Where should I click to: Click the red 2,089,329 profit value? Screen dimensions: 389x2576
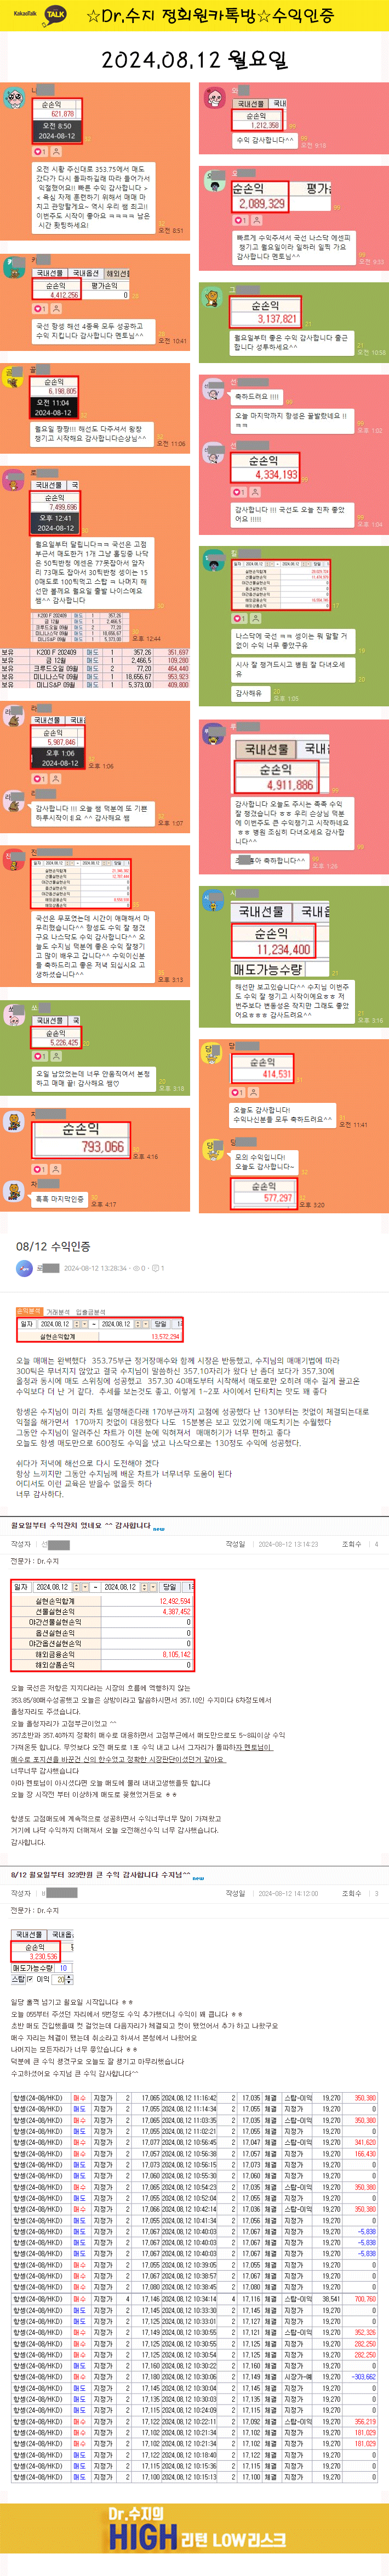[x=261, y=204]
